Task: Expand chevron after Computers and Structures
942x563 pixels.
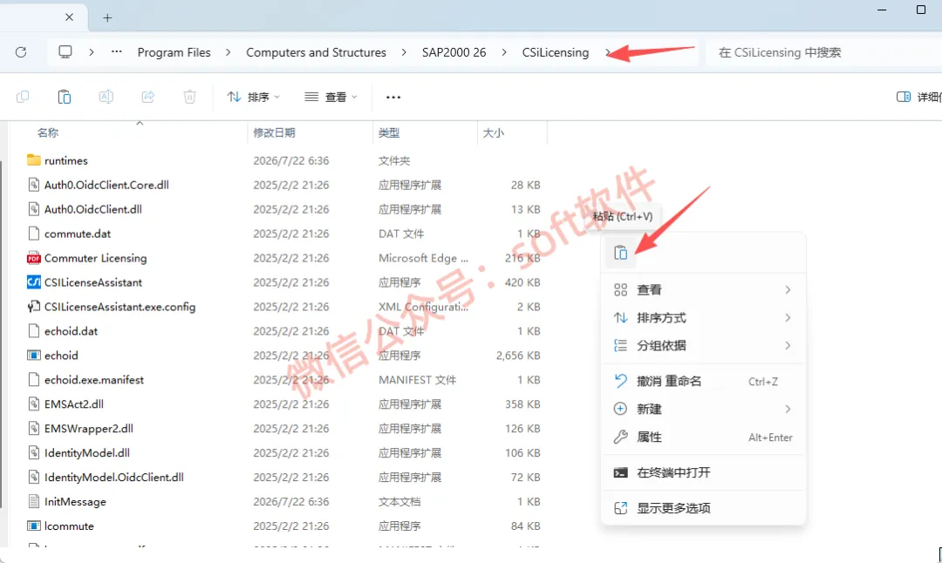Action: point(404,52)
